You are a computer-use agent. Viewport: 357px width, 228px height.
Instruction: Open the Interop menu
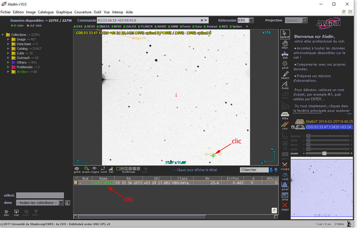point(117,12)
